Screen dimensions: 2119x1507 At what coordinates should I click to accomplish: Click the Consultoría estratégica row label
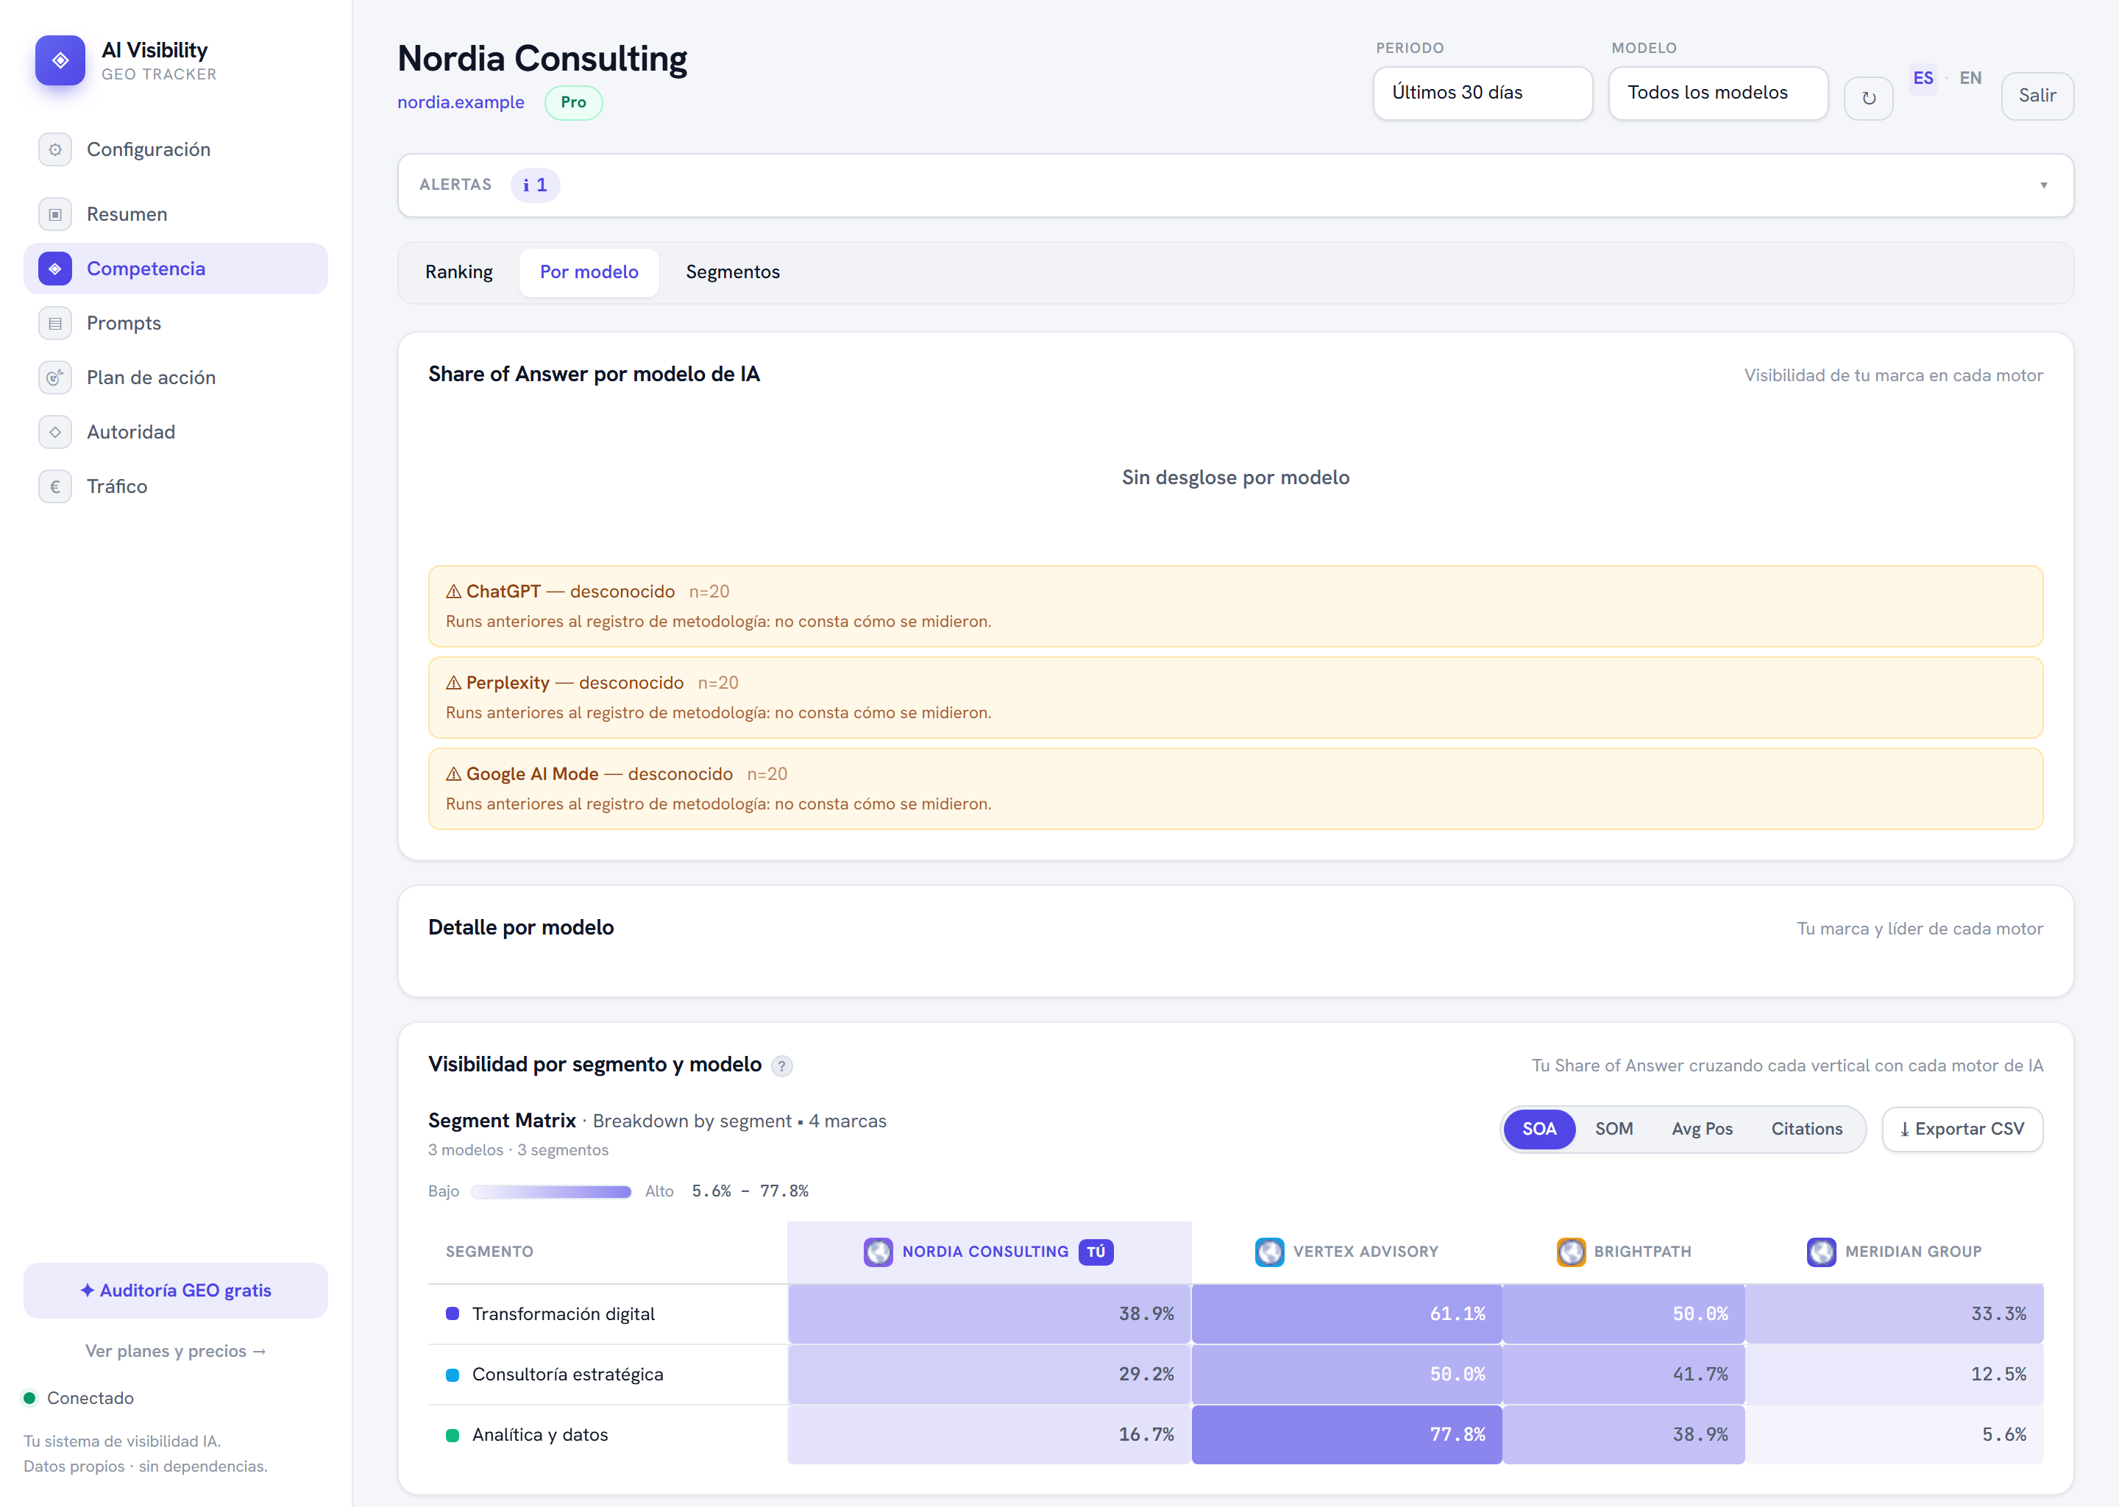point(568,1375)
